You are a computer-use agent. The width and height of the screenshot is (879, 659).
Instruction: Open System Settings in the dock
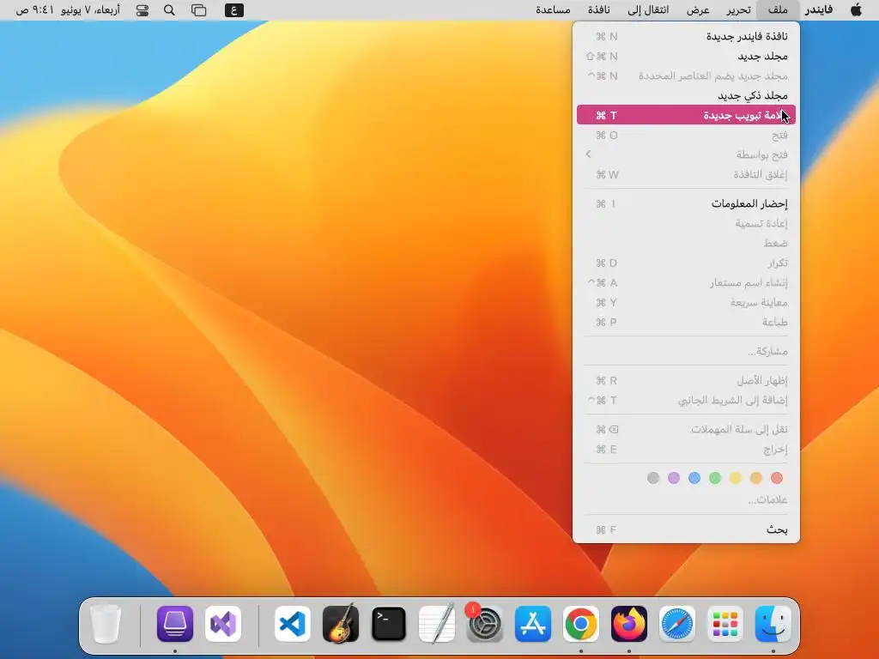tap(484, 624)
